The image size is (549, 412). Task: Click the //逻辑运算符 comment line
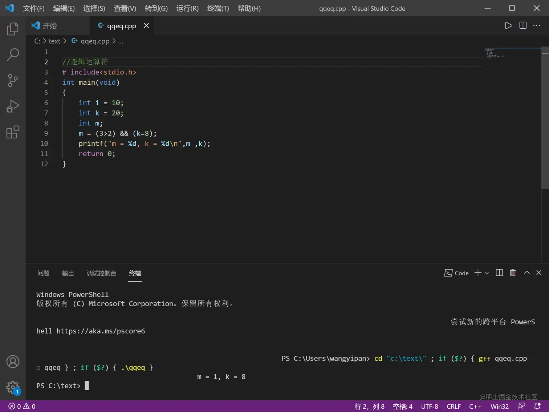coord(85,62)
